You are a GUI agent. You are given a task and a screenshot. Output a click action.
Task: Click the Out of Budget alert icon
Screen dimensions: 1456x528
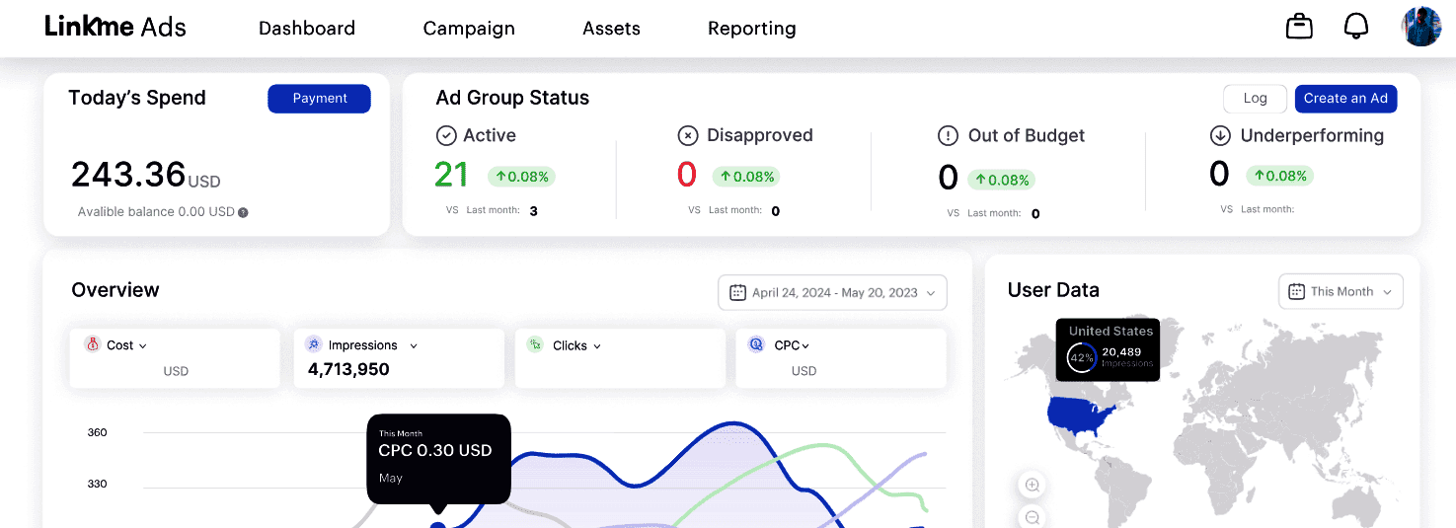click(x=948, y=136)
